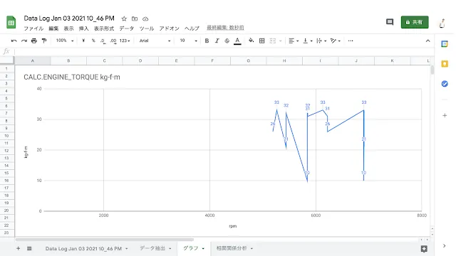Collapse the menu header with the caret
This screenshot has height=256, width=456.
pyautogui.click(x=427, y=41)
